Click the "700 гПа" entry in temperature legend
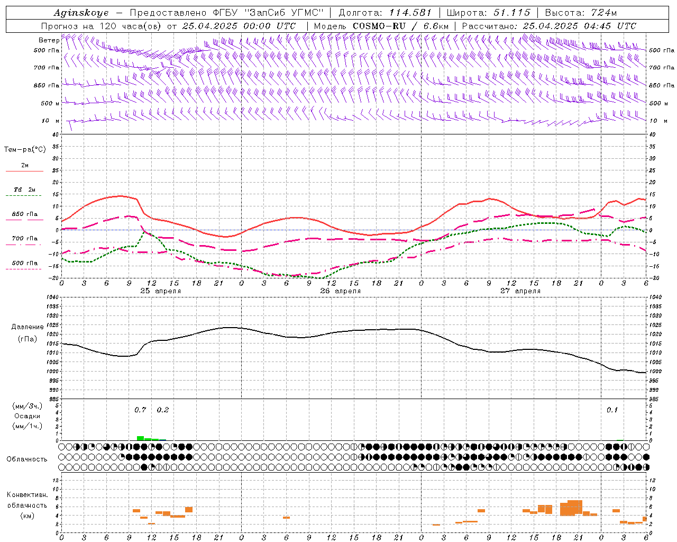 coord(25,238)
